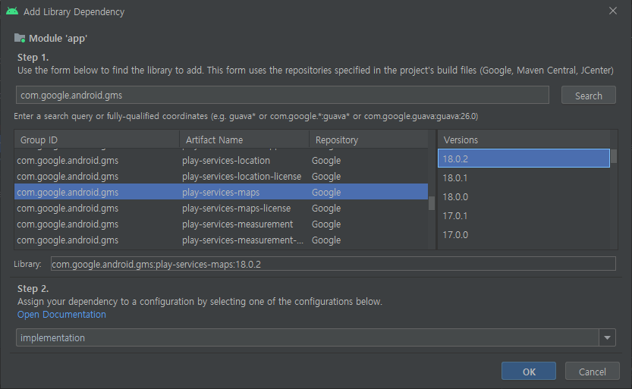The height and width of the screenshot is (389, 632).
Task: Expand the configuration dropdown arrow
Action: click(x=607, y=337)
